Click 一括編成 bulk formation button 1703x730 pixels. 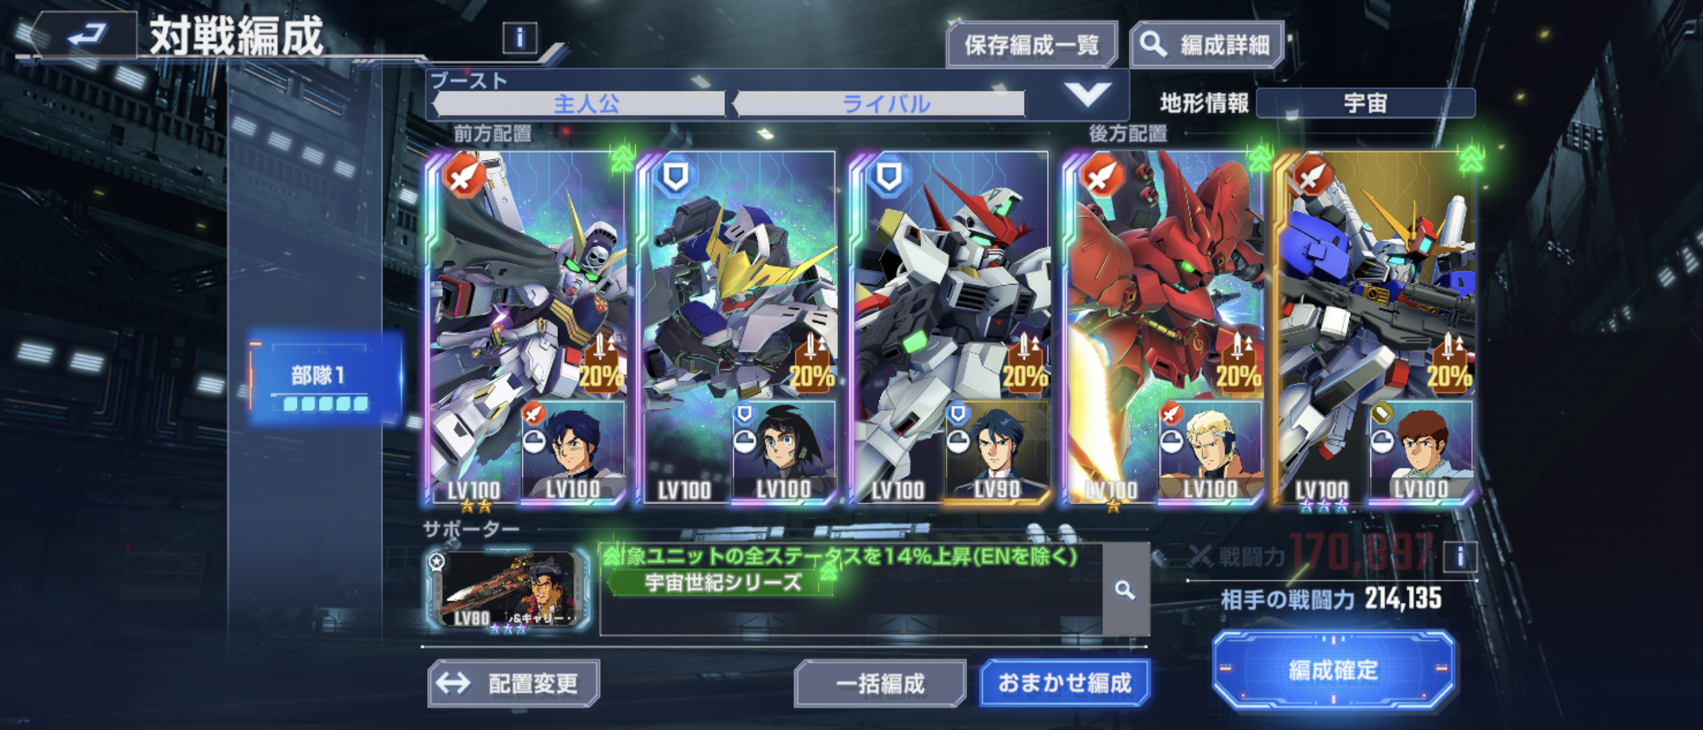pos(880,683)
